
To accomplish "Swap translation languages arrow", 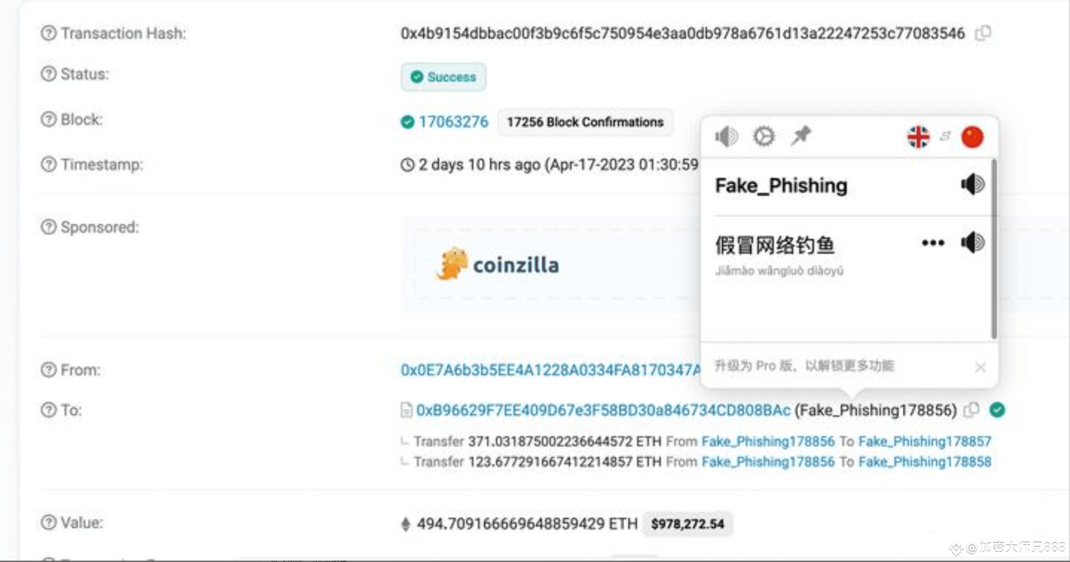I will [x=945, y=137].
